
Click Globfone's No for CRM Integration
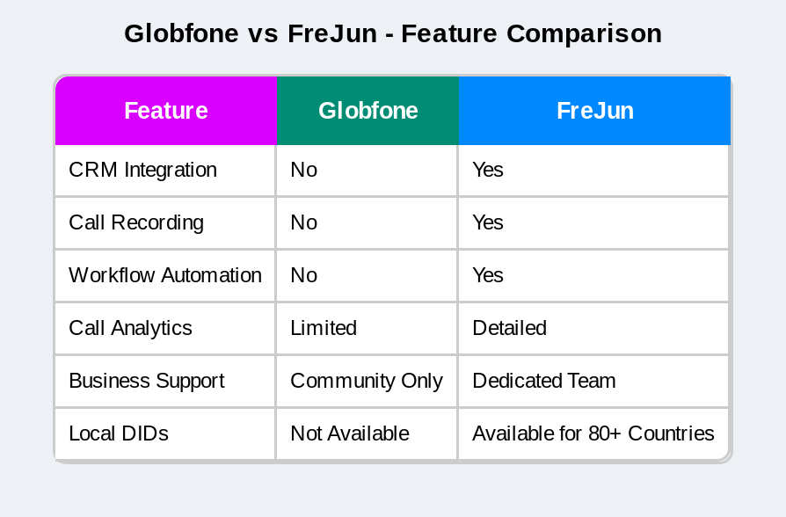pos(304,170)
